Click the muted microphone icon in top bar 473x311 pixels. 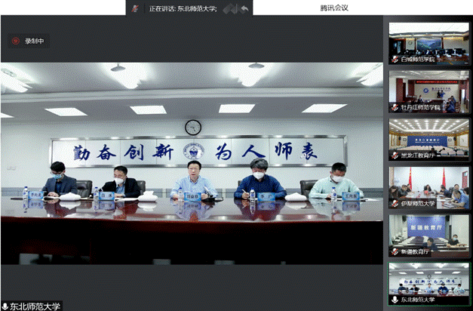[x=136, y=8]
